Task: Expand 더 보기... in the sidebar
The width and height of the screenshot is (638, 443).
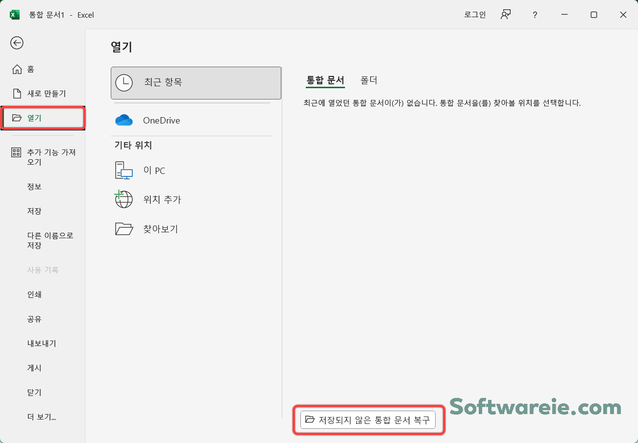Action: click(42, 417)
